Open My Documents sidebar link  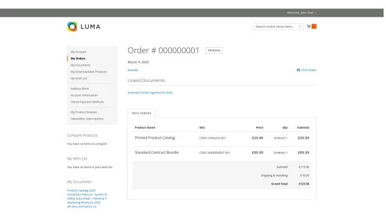point(80,65)
